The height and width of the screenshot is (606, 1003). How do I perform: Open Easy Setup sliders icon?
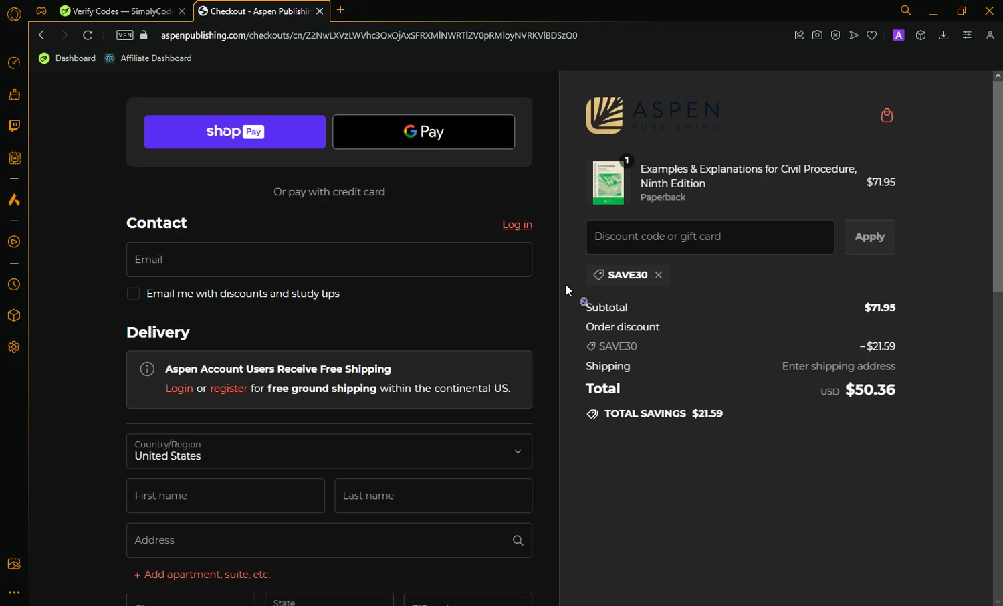[x=967, y=35]
